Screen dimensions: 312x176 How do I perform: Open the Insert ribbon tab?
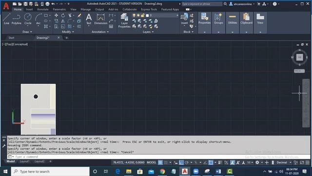tap(29, 9)
